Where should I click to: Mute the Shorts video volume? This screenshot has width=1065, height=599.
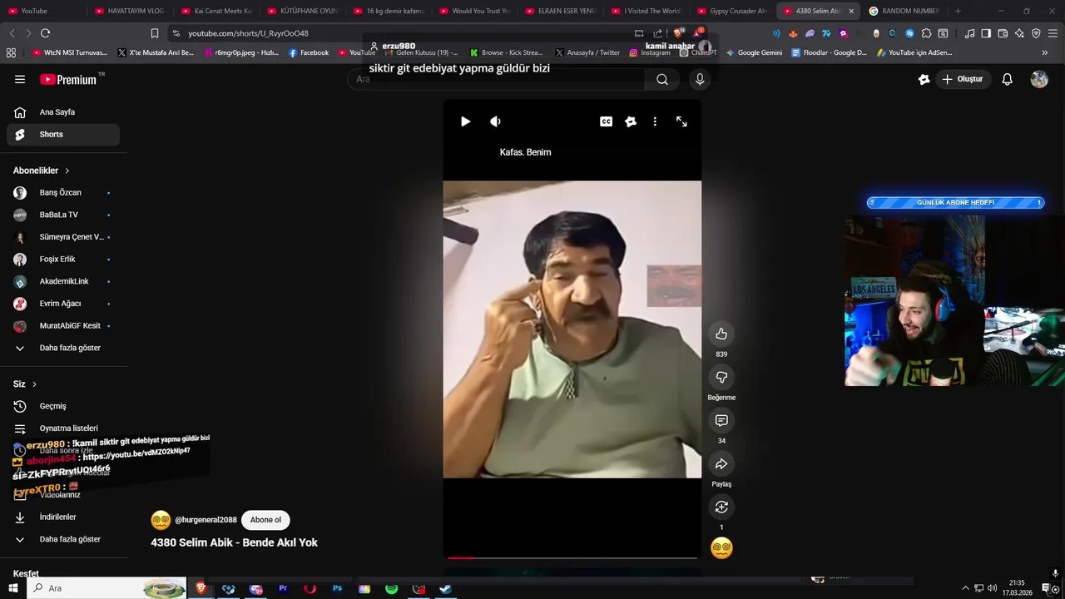495,121
